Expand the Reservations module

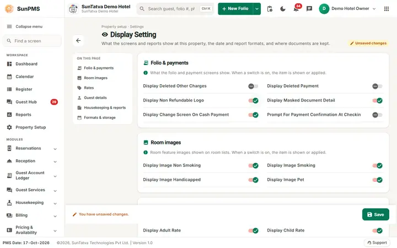pos(55,149)
